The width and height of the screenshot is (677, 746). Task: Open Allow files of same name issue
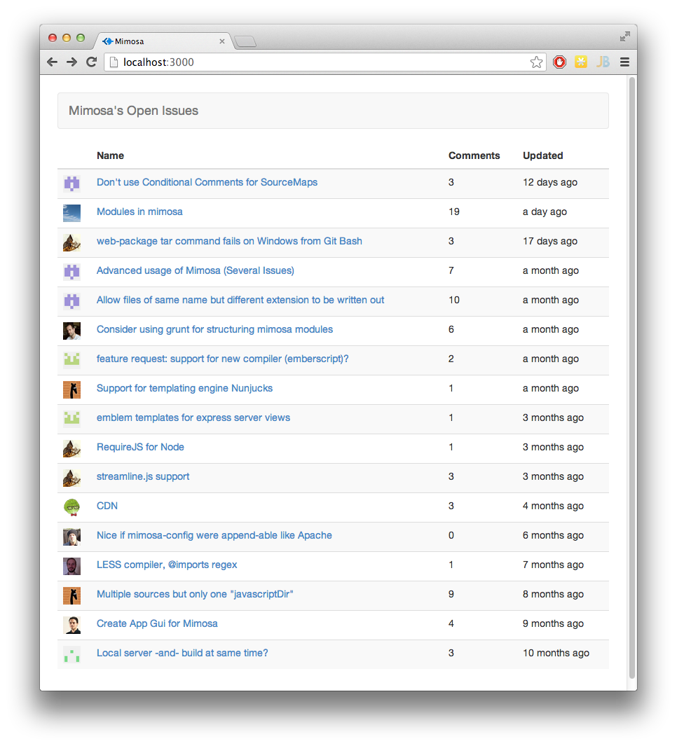[240, 301]
